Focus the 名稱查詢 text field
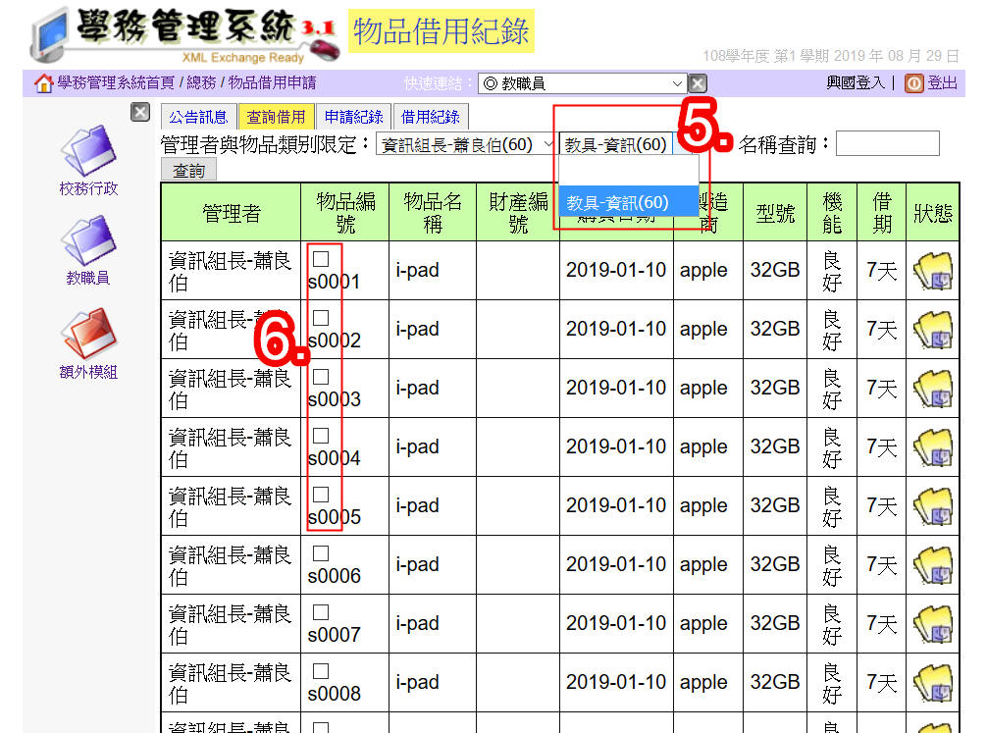987x733 pixels. (x=888, y=143)
